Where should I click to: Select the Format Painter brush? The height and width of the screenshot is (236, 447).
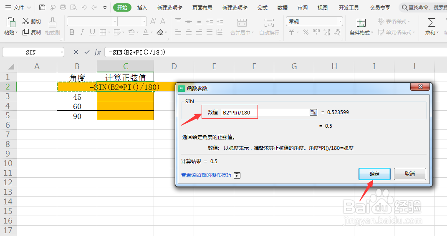click(x=53, y=22)
